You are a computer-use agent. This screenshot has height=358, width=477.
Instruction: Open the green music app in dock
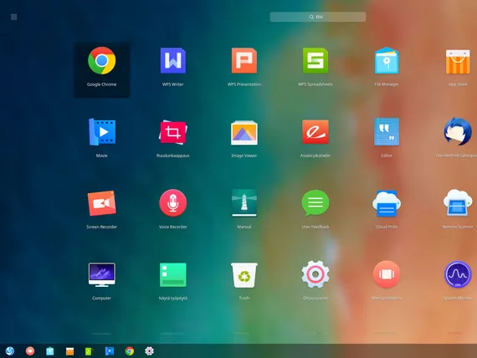coord(90,351)
